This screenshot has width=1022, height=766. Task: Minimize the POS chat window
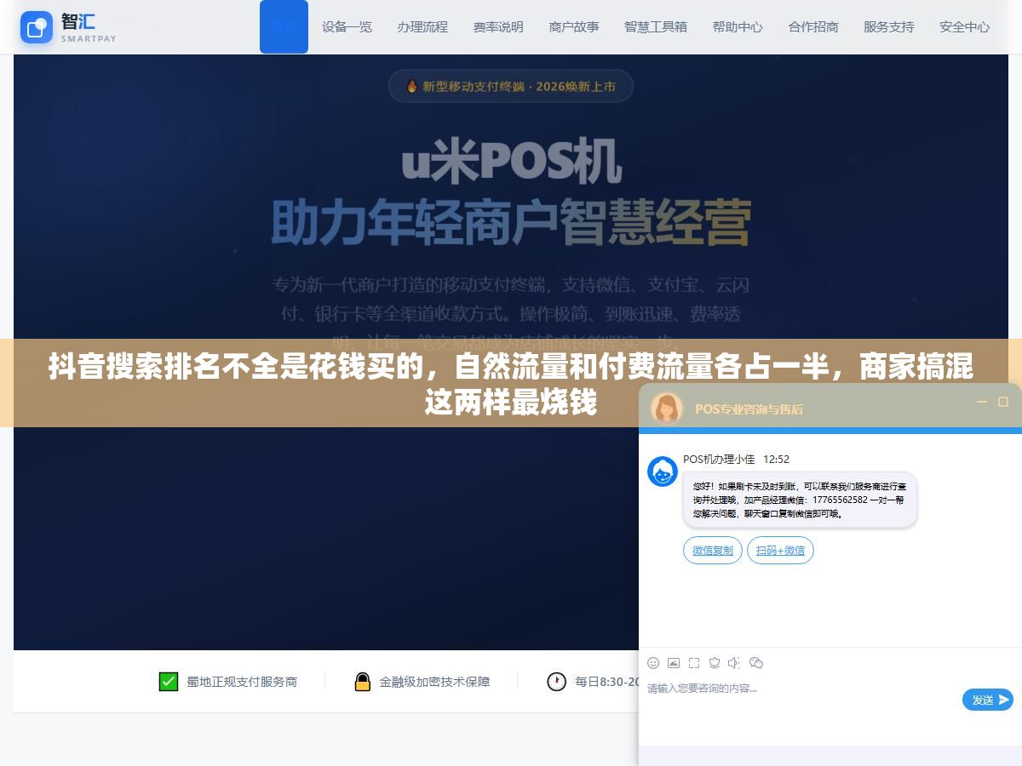[982, 402]
